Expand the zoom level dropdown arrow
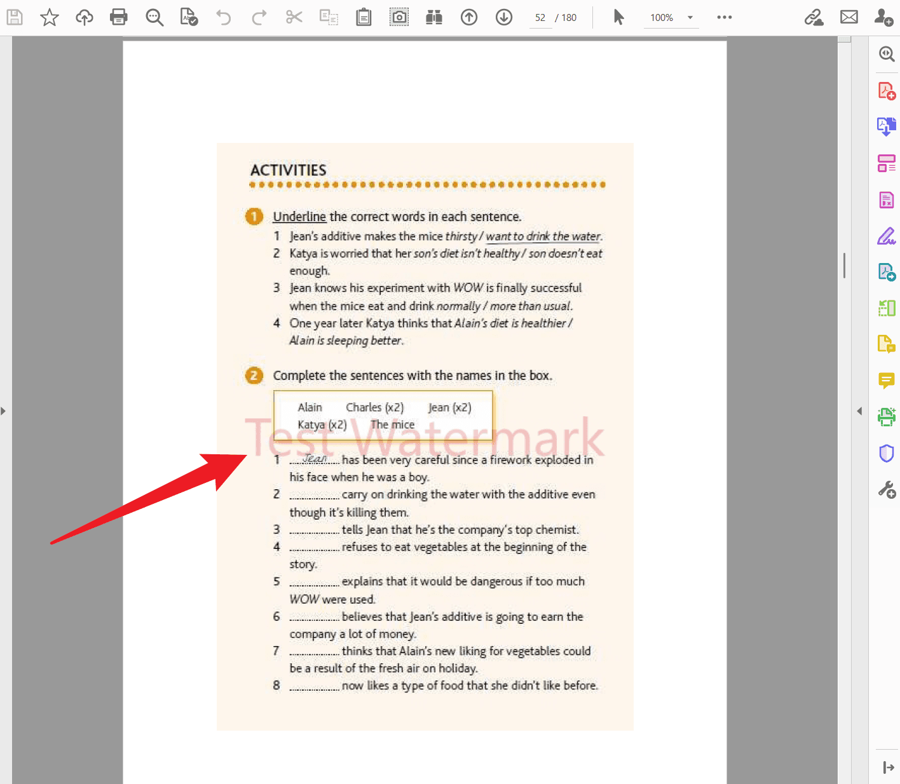This screenshot has height=784, width=900. [690, 18]
